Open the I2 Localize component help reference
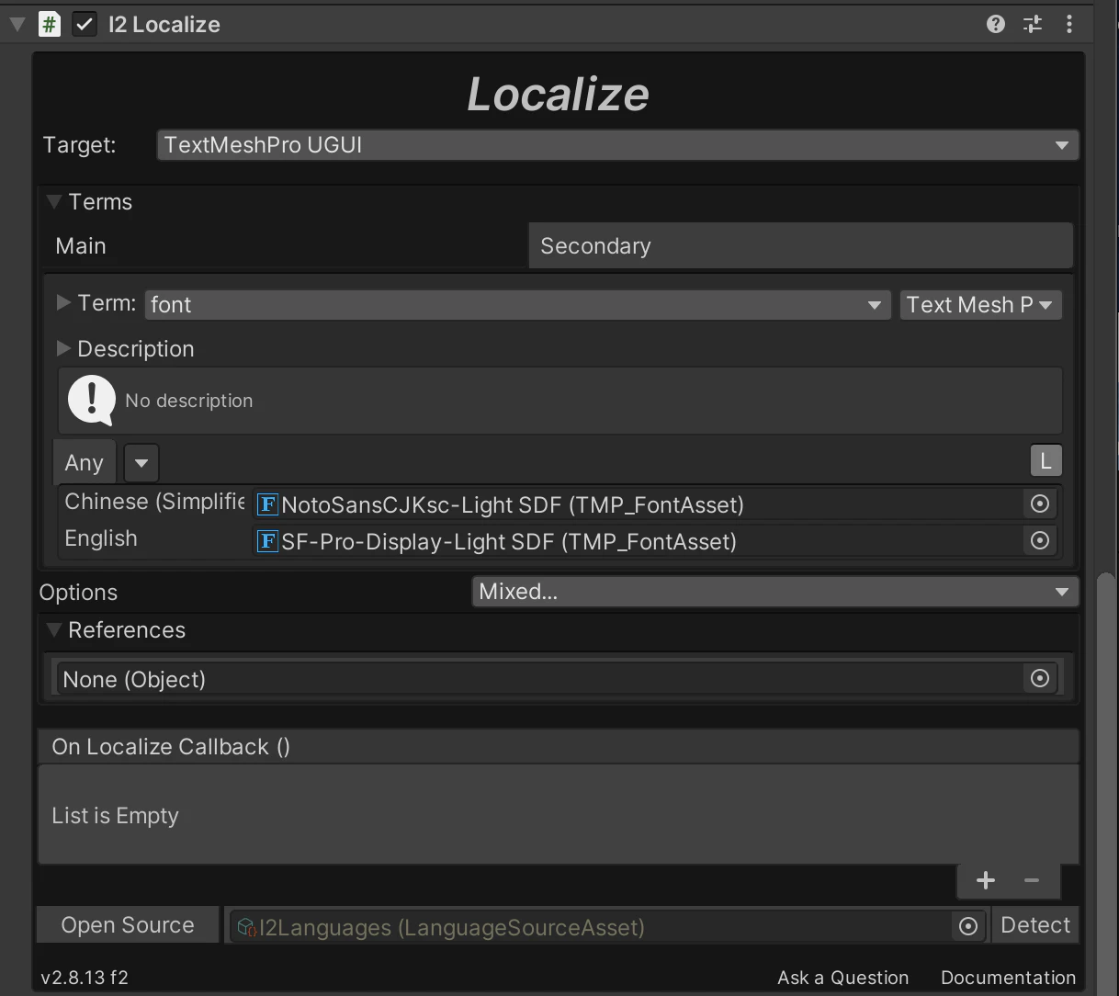 pos(996,24)
